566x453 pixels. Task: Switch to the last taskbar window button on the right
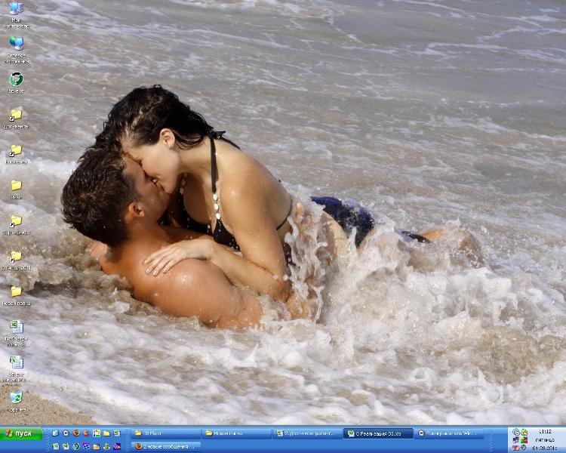click(x=450, y=433)
